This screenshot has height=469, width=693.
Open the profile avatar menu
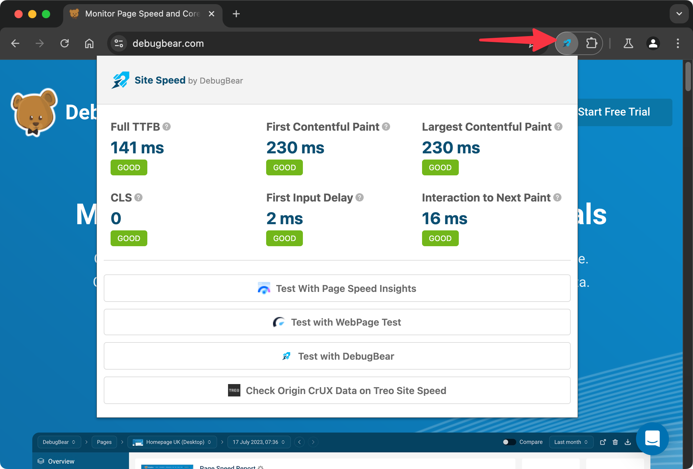653,43
